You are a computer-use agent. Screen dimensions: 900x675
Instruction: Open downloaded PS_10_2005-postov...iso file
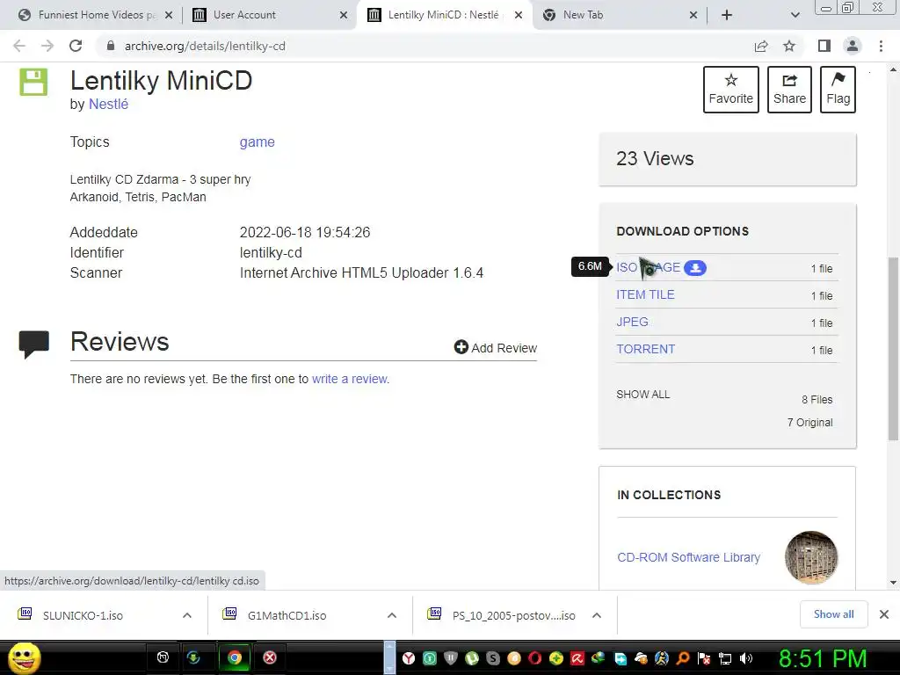click(513, 615)
